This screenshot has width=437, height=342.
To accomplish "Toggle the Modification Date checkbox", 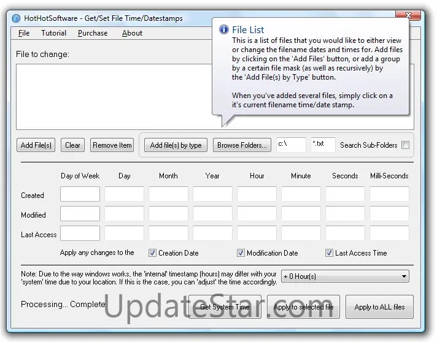I will (x=241, y=253).
